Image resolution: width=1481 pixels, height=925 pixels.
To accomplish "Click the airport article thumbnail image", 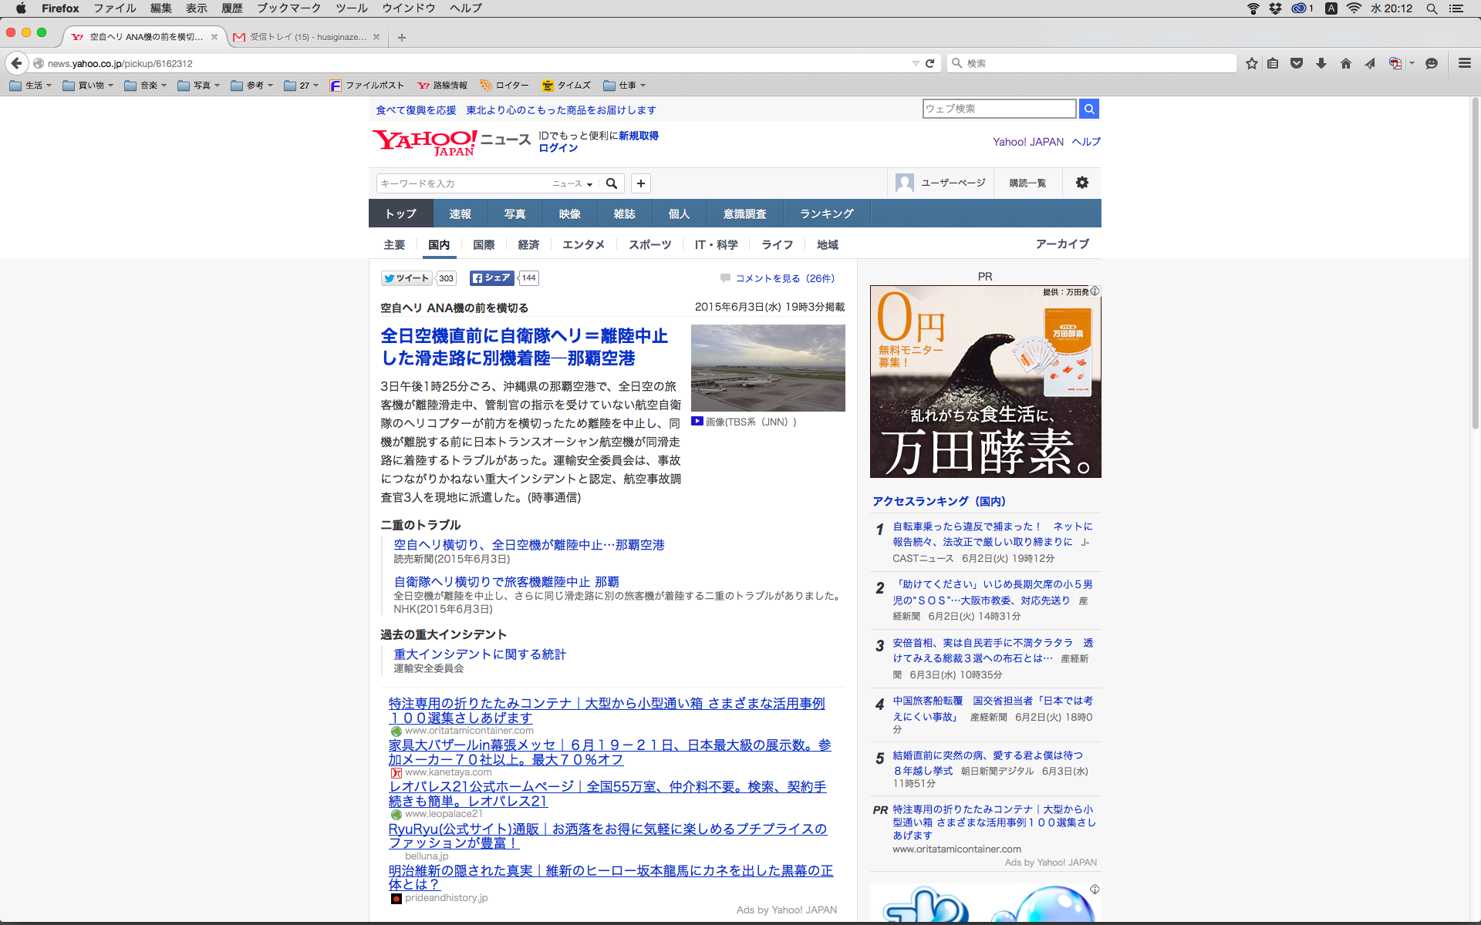I will click(767, 368).
